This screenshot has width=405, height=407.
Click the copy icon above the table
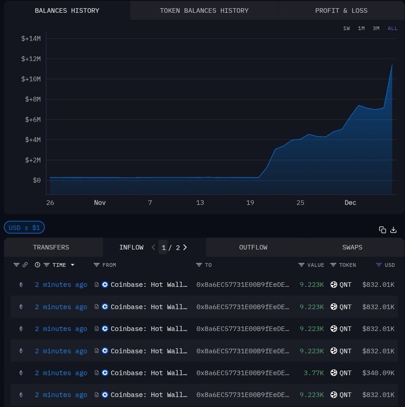[x=383, y=230]
